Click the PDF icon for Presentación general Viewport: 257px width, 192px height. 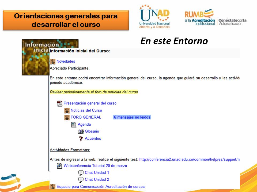[59, 103]
